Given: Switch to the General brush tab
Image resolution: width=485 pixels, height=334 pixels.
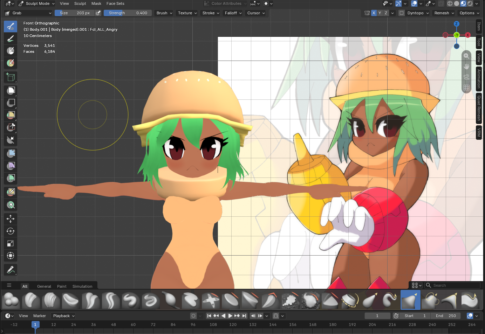Looking at the screenshot, I should point(44,286).
